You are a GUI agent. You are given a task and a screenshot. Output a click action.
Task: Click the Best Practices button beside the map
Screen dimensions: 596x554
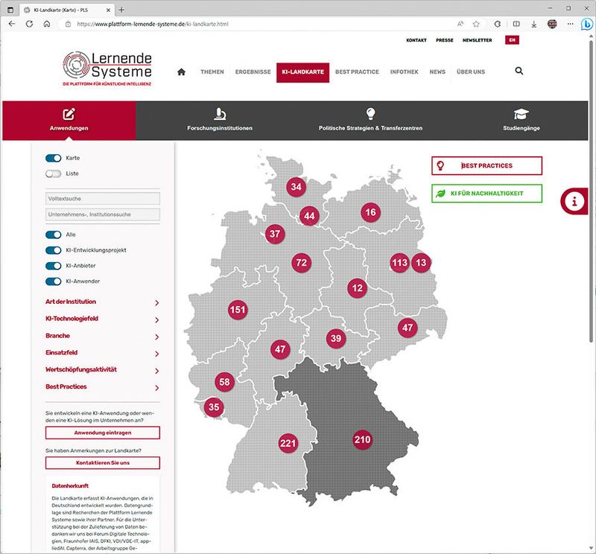click(x=487, y=165)
